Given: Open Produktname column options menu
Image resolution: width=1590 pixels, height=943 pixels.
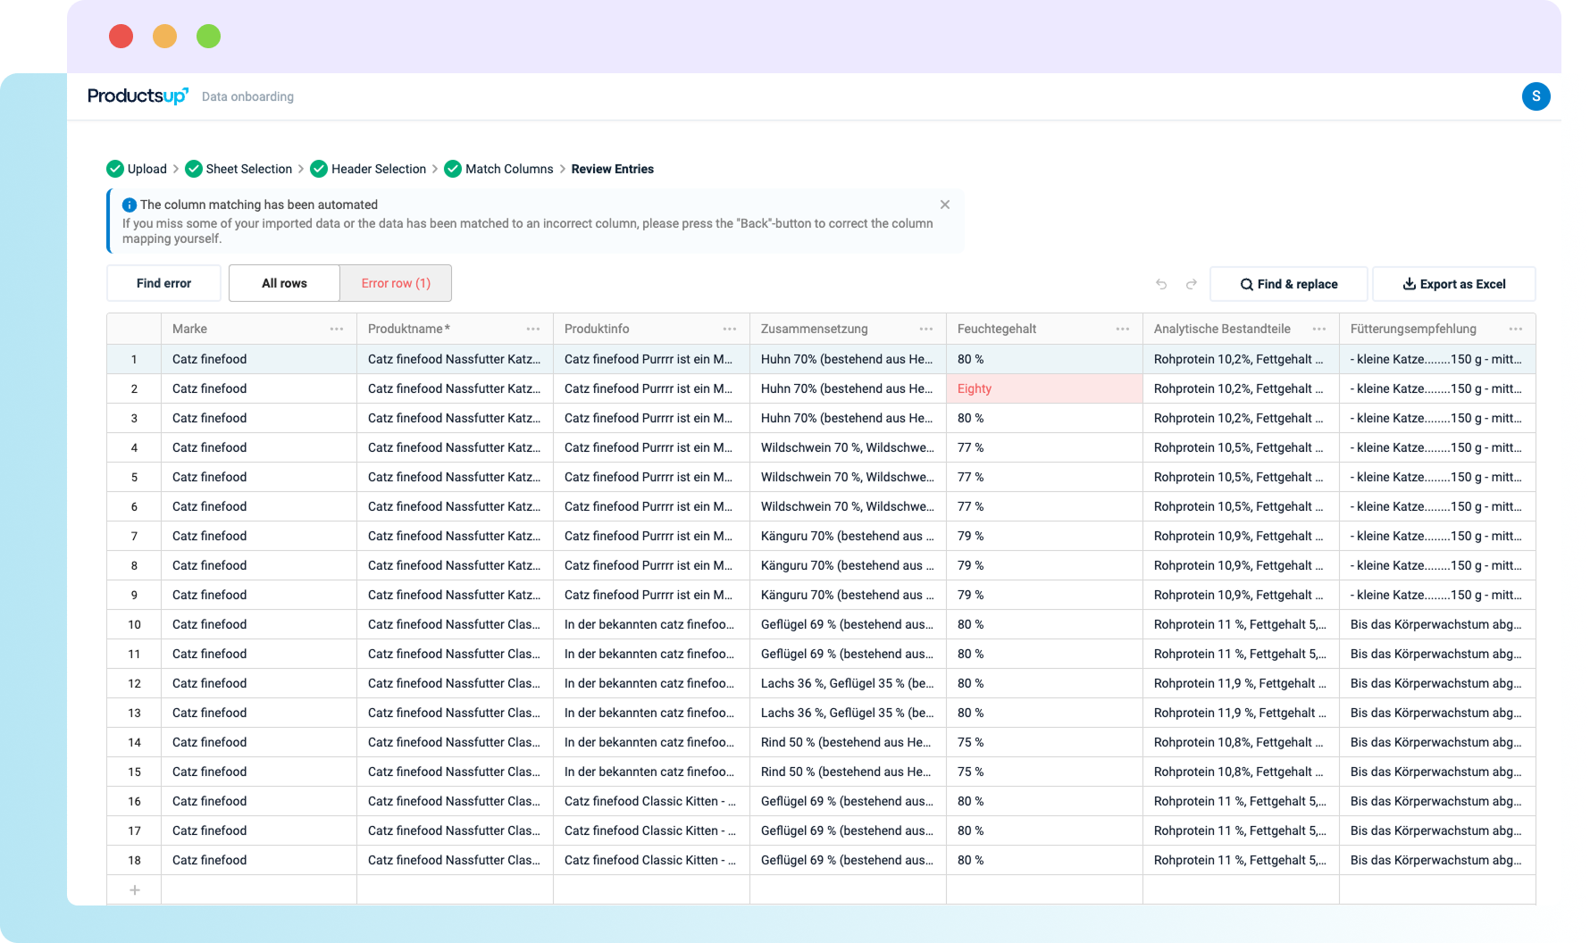Looking at the screenshot, I should click(x=533, y=330).
